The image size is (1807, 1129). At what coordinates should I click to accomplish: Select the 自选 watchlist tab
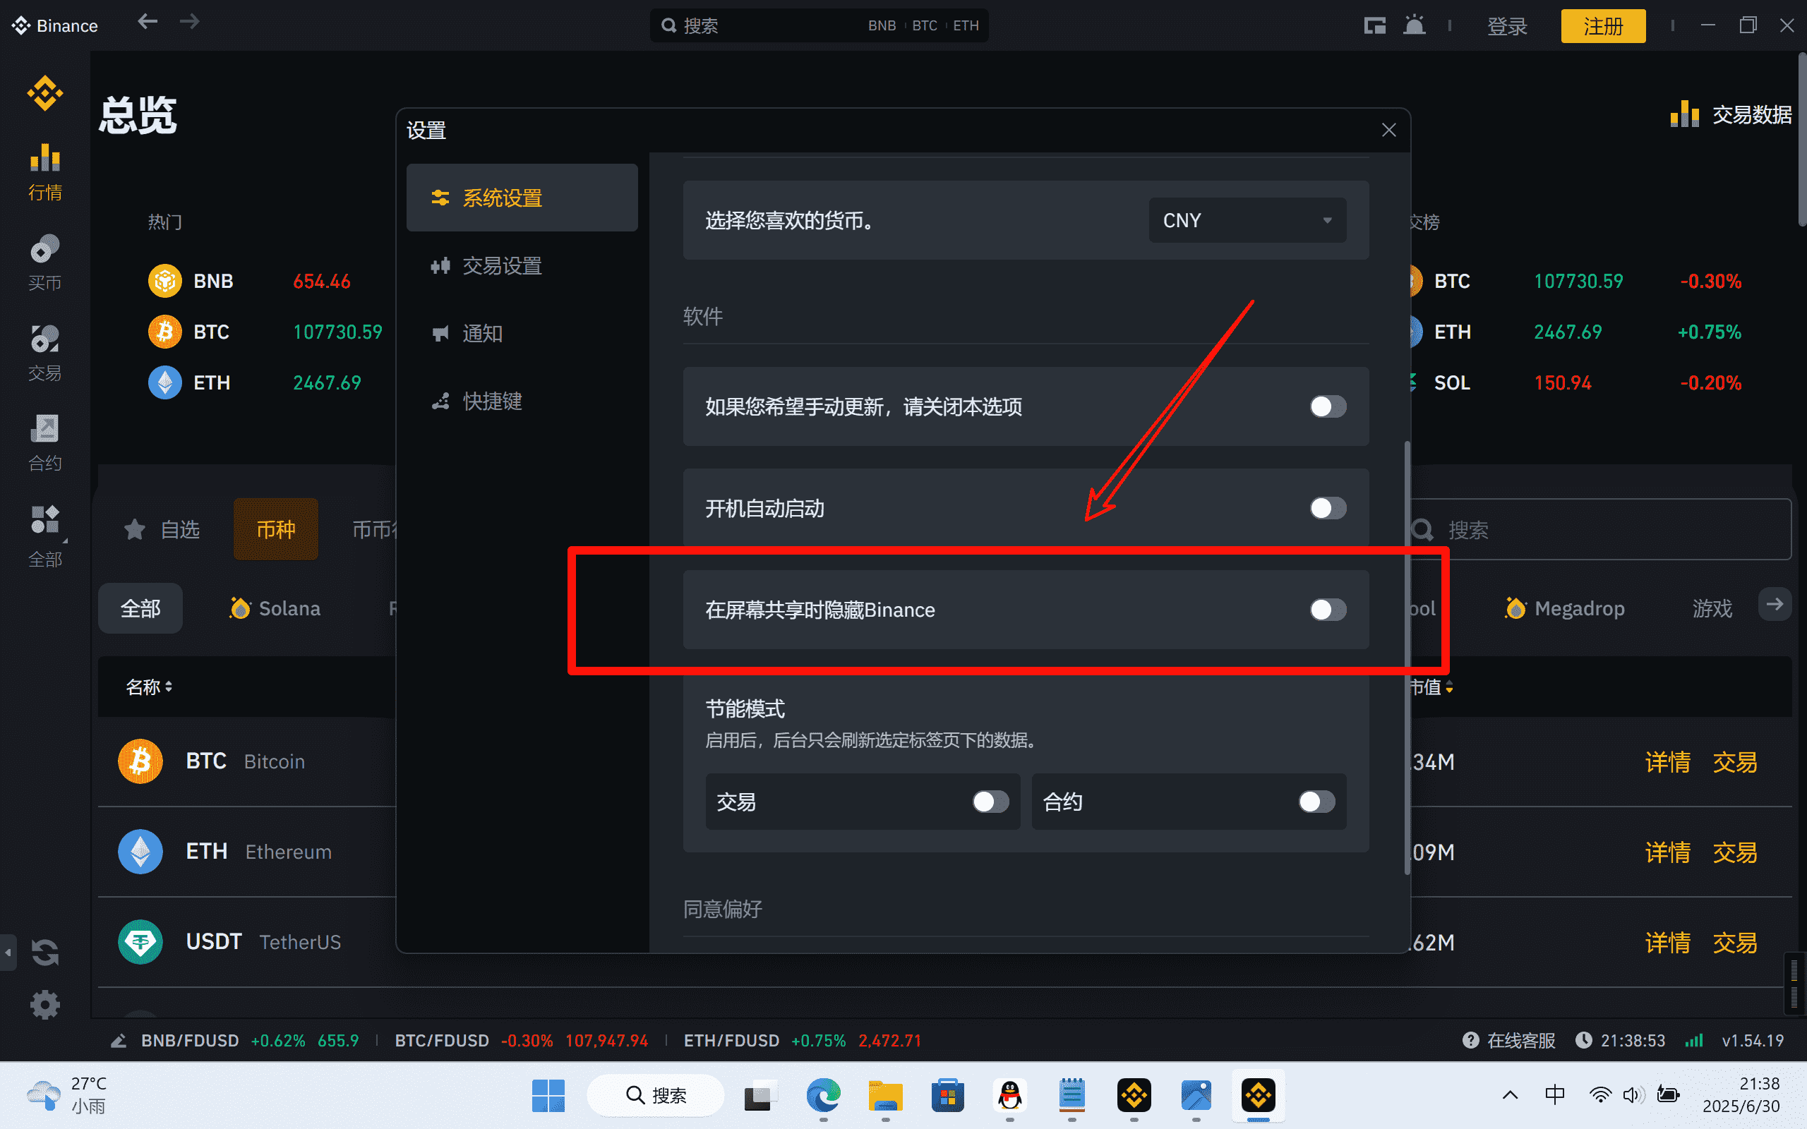pos(164,529)
